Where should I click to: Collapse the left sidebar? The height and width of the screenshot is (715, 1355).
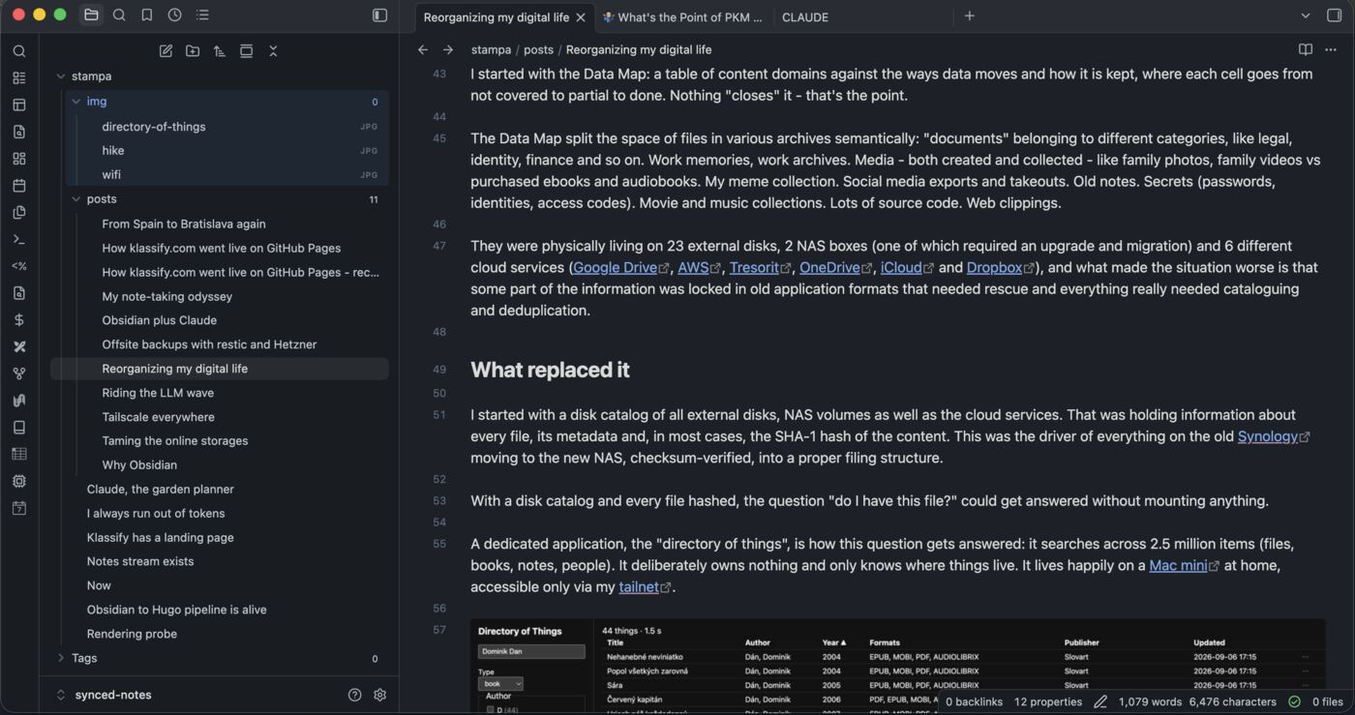[379, 15]
